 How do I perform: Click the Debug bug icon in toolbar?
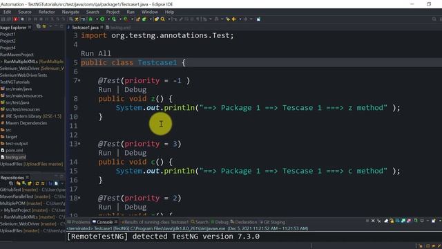coord(90,19)
